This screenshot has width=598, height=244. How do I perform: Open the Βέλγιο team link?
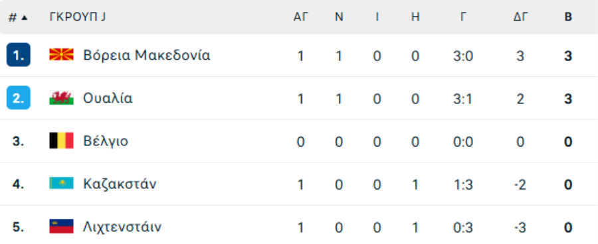point(106,141)
